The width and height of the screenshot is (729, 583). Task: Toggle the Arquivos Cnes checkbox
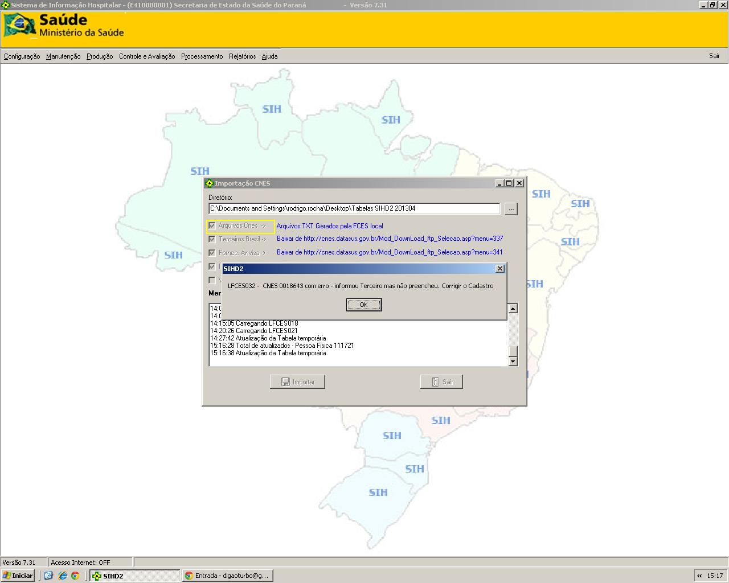pyautogui.click(x=212, y=225)
